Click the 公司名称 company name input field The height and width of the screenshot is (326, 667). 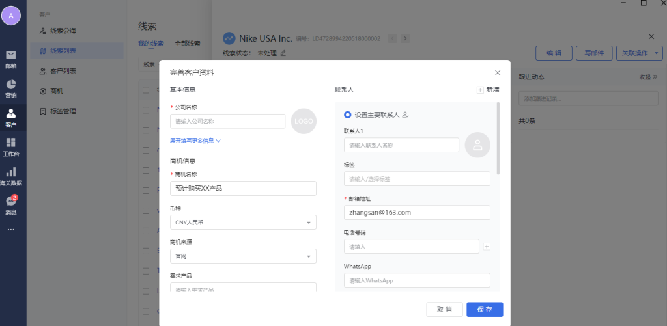tap(227, 121)
